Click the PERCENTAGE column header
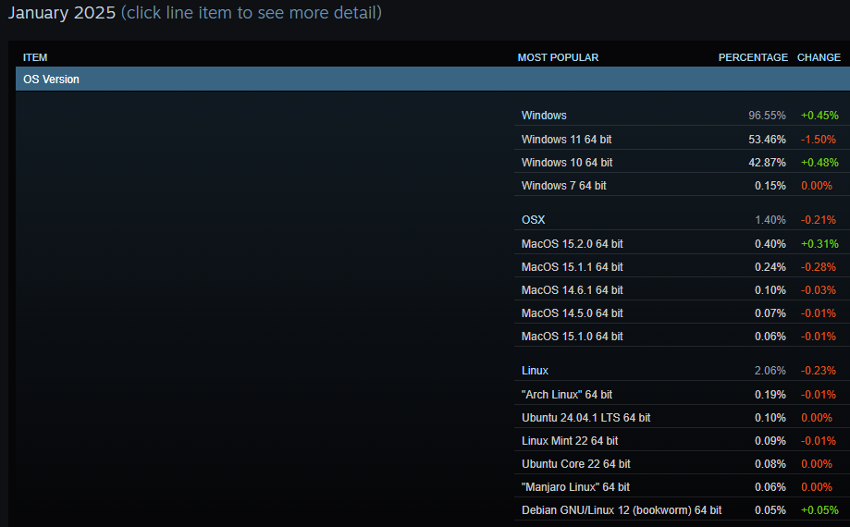Viewport: 850px width, 527px height. 753,57
